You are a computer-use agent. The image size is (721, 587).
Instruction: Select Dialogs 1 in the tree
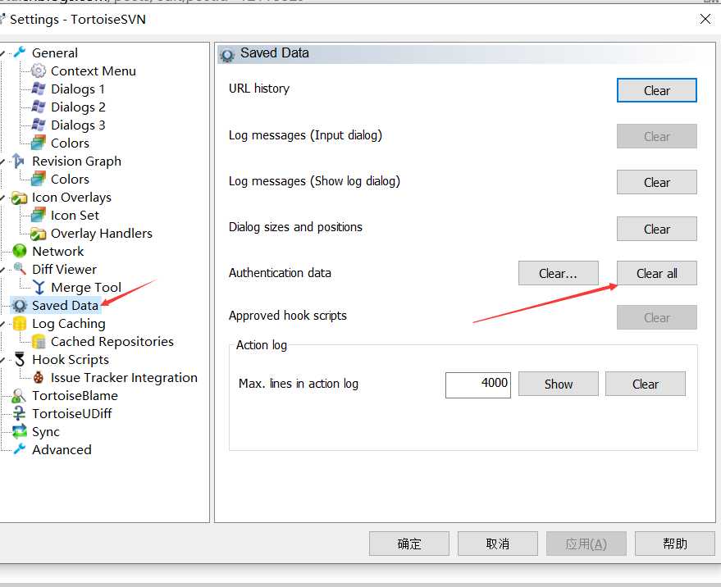(x=78, y=89)
